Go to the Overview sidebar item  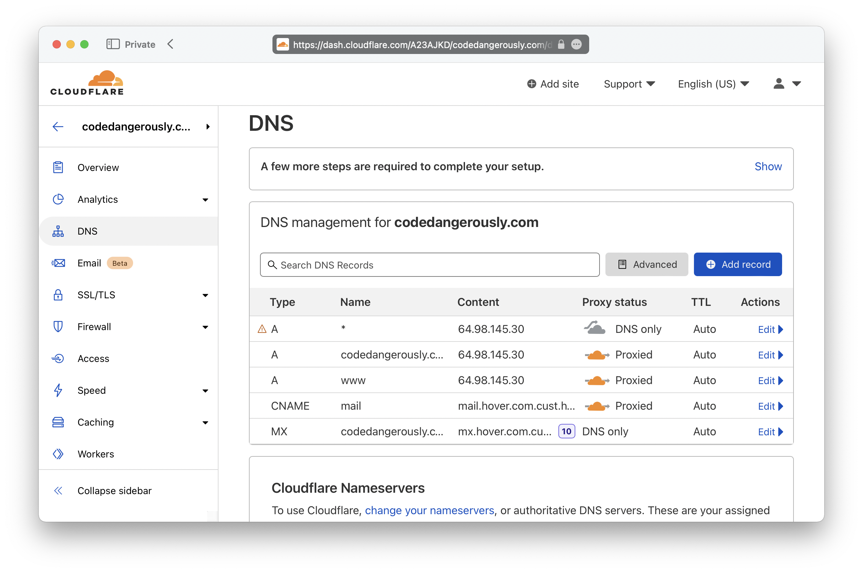tap(98, 167)
